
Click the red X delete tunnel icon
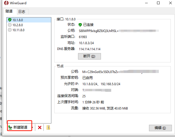[x=40, y=127]
